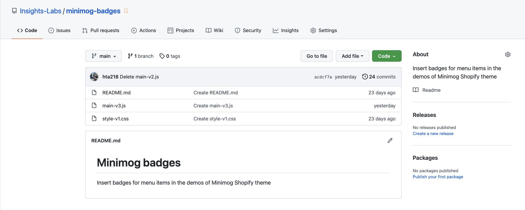Click the file icon next to style-v1.css
Image resolution: width=525 pixels, height=210 pixels.
(94, 119)
